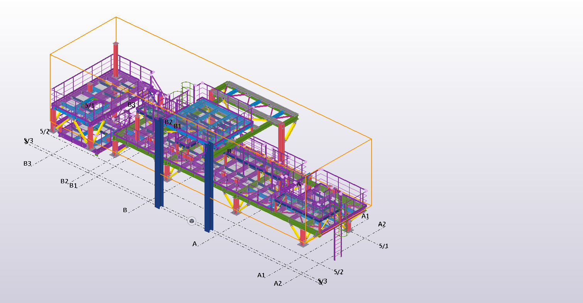The height and width of the screenshot is (303, 583).
Task: Click the B2 grid label overlapping the model
Action: 169,122
